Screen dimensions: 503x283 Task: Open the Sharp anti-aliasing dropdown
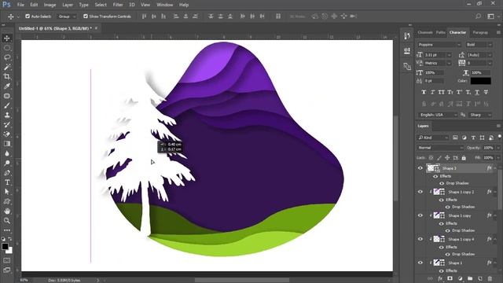[x=480, y=115]
